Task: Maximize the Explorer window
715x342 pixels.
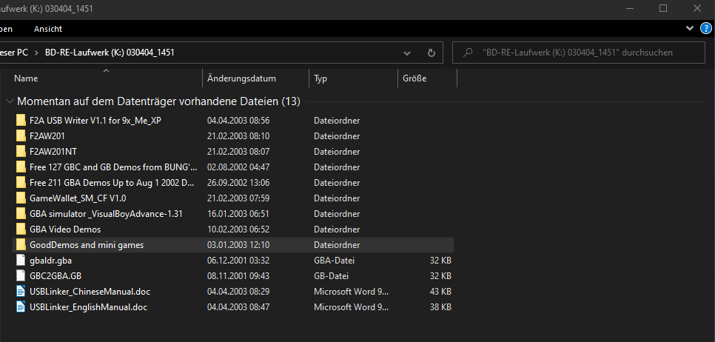Action: 663,8
